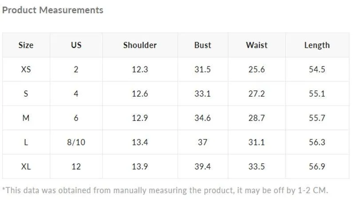Select the L size row label
Screen dimensions: 355x202
tap(26, 142)
